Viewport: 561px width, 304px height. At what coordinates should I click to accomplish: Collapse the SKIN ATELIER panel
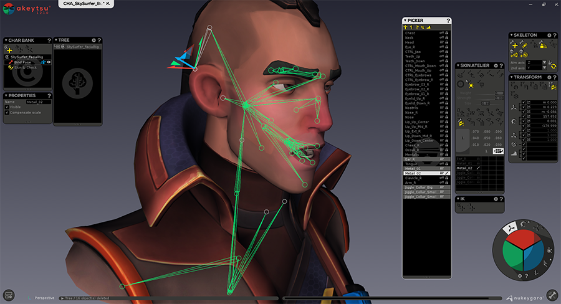458,65
